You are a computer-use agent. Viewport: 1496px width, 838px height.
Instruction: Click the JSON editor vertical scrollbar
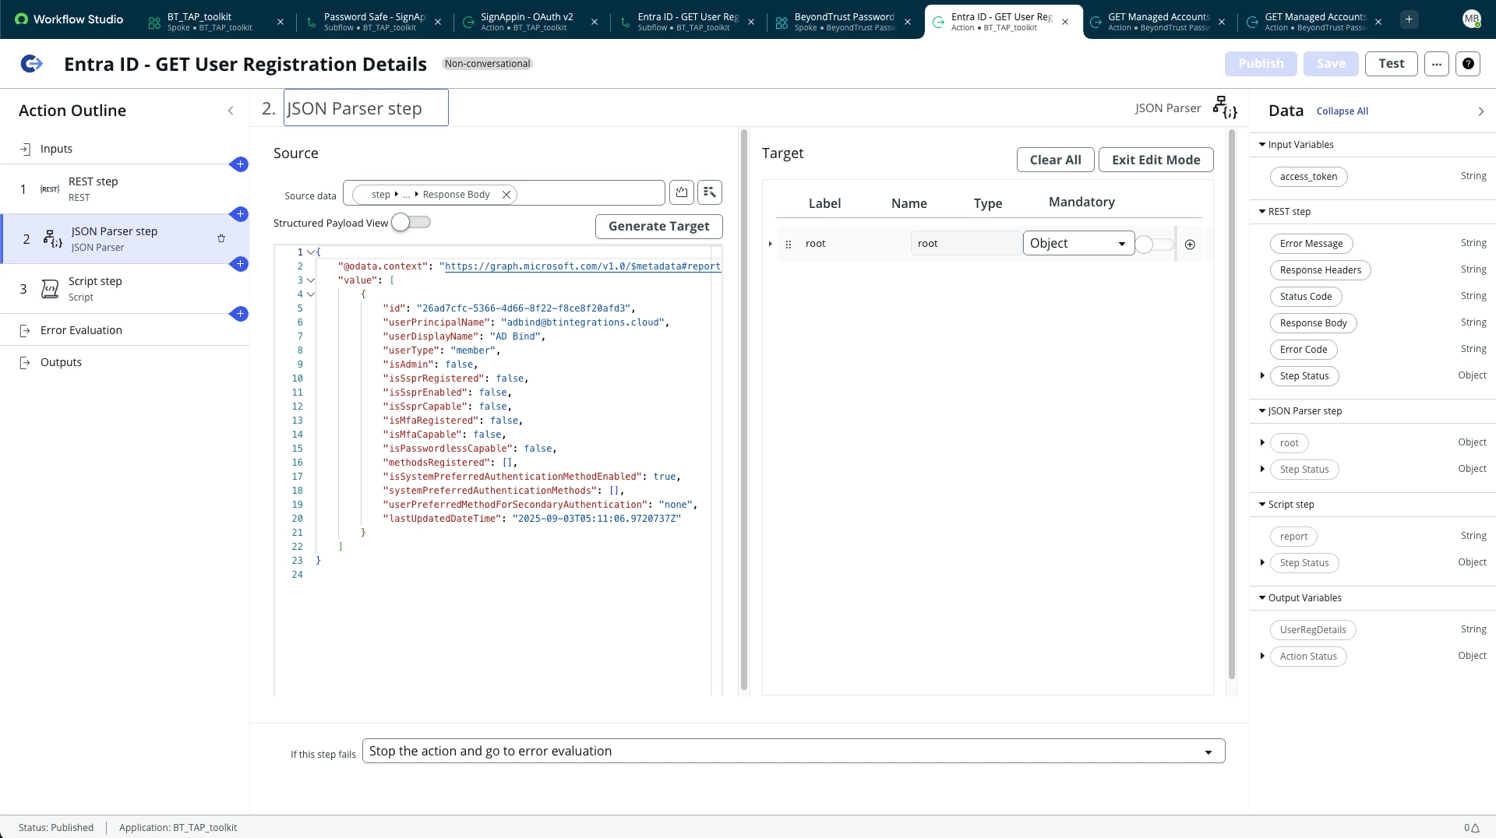[743, 410]
